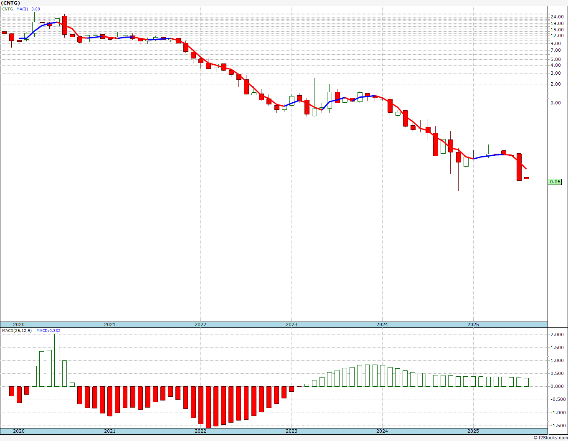The height and width of the screenshot is (441, 568).
Task: Select the 1.500 MACD axis label
Action: 557,347
